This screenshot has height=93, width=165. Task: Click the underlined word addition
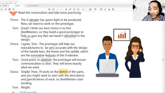(46, 60)
